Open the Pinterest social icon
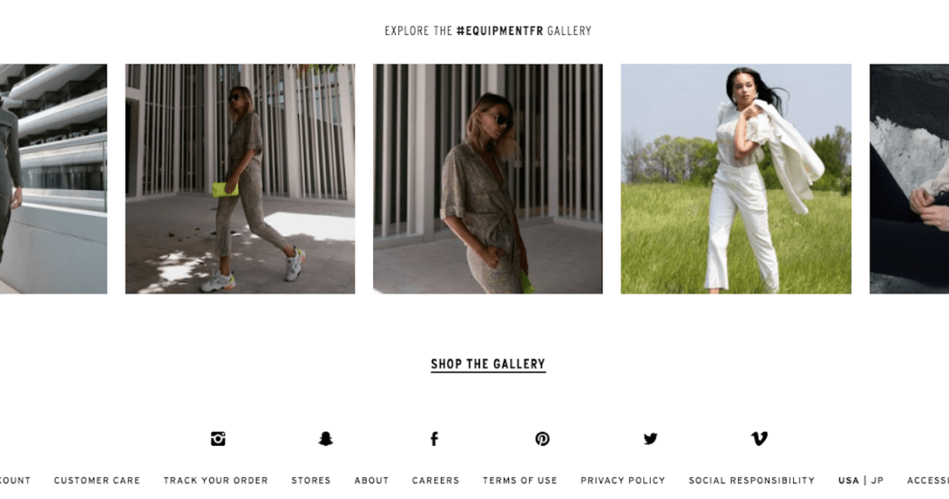This screenshot has height=499, width=949. click(x=542, y=438)
